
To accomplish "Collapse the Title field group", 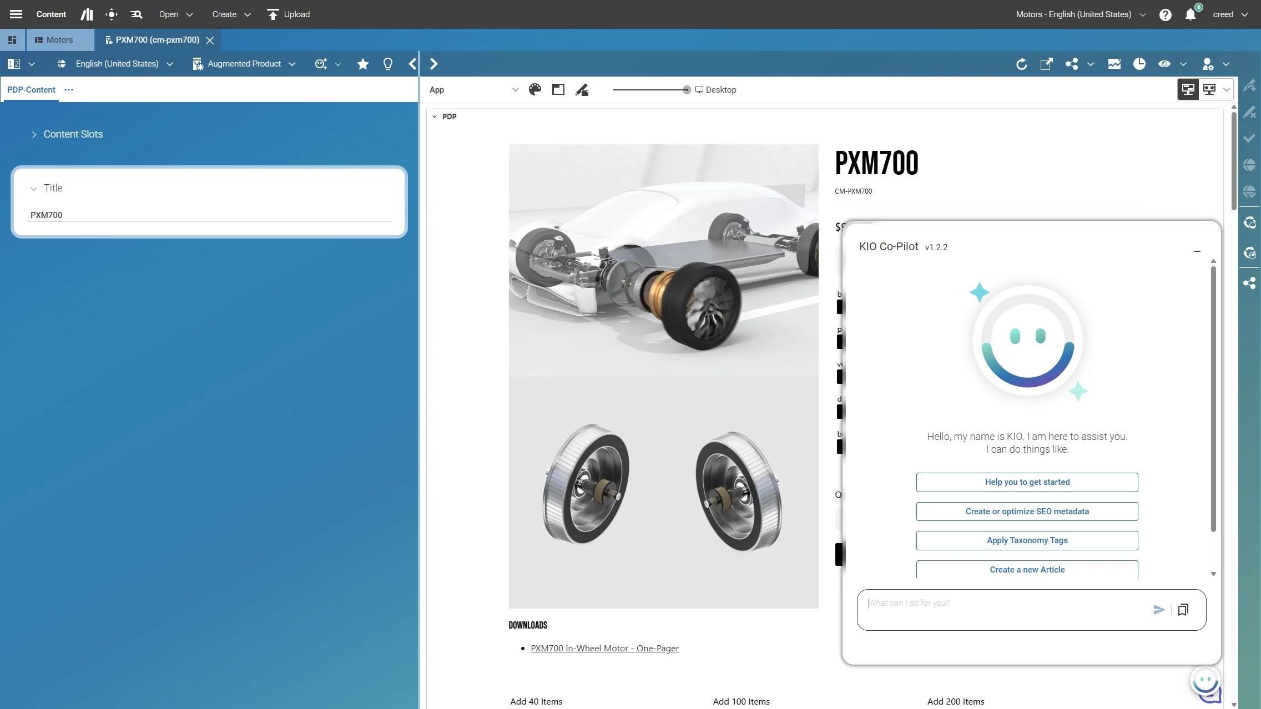I will [34, 189].
